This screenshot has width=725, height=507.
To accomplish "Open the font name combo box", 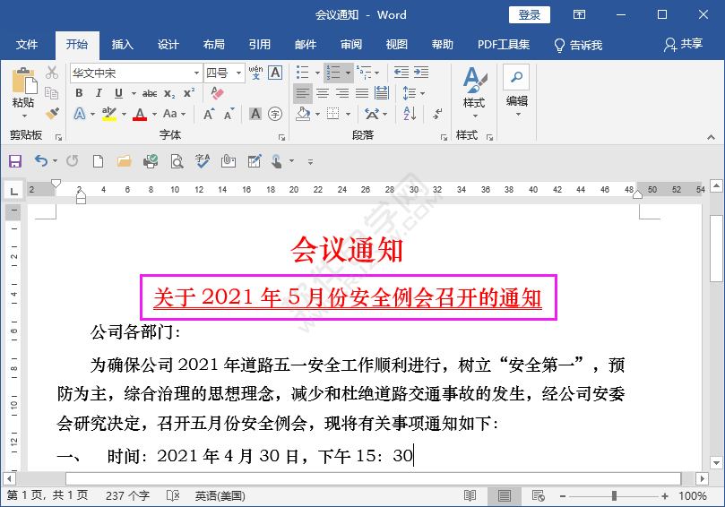I will pyautogui.click(x=136, y=73).
